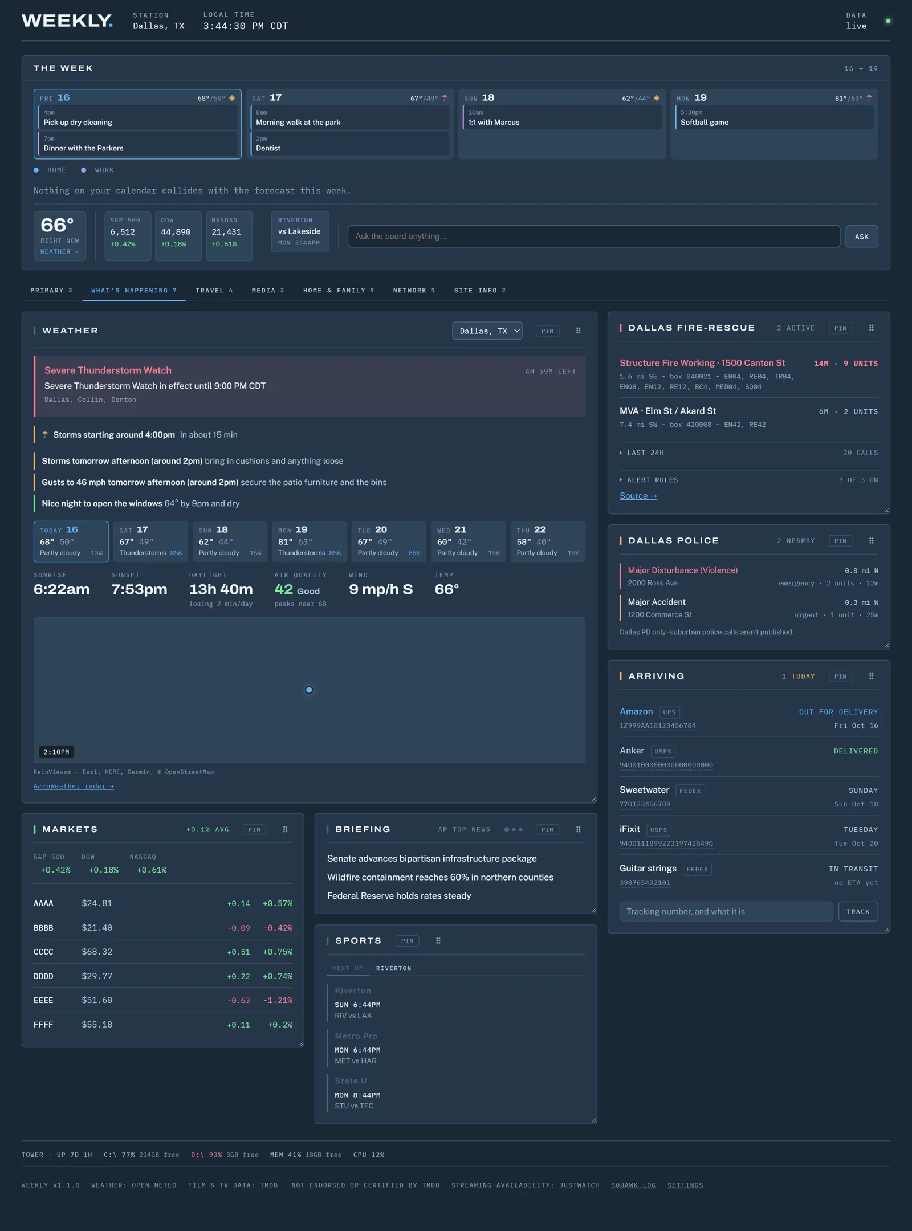Click the sun icon on Sun 18 card
This screenshot has height=1231, width=912.
tap(657, 98)
